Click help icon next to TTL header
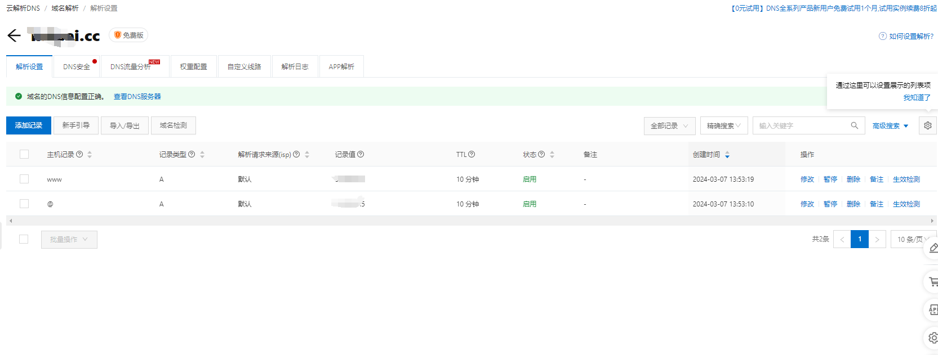The width and height of the screenshot is (938, 355). click(x=472, y=154)
